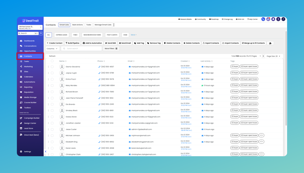Open the three-dot menu for Jolyne Cujoh
Screen dimensions: 304x173
point(48,73)
